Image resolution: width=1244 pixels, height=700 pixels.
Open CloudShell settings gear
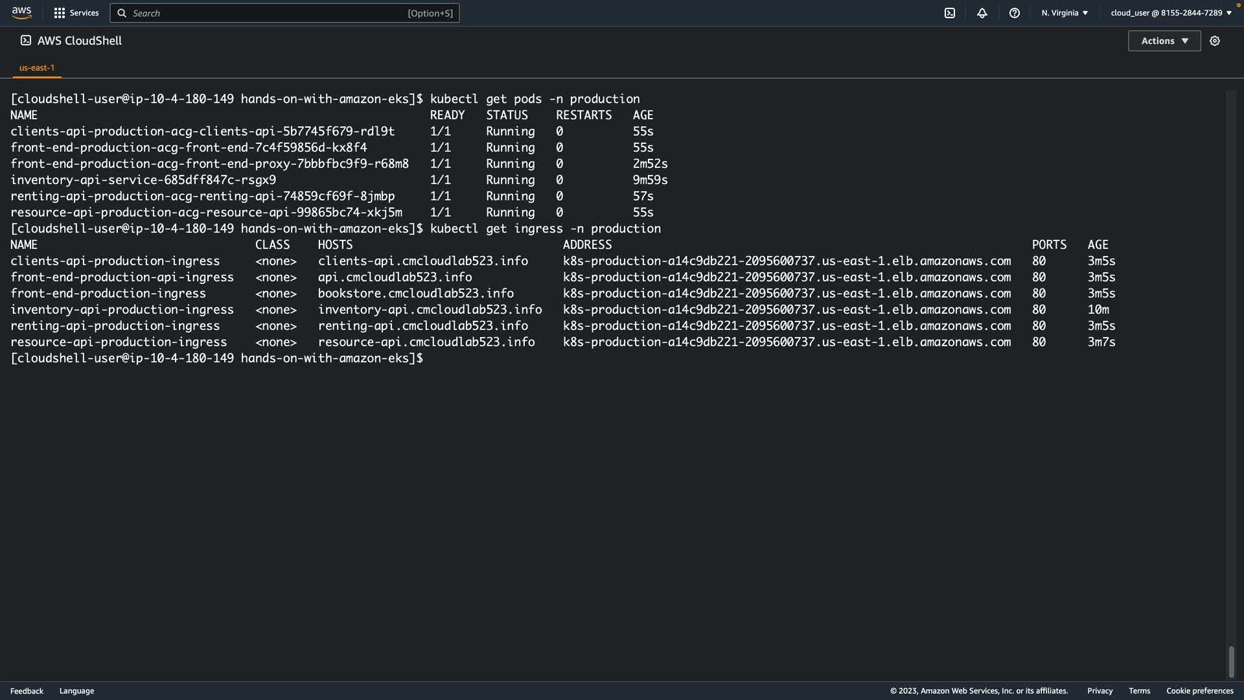pos(1215,41)
